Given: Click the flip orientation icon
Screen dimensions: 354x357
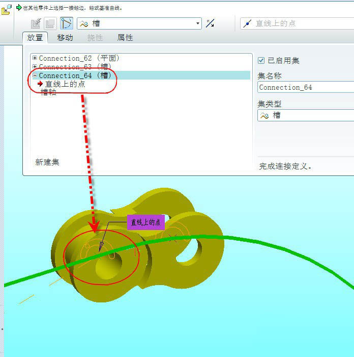Looking at the screenshot, I should click(210, 23).
